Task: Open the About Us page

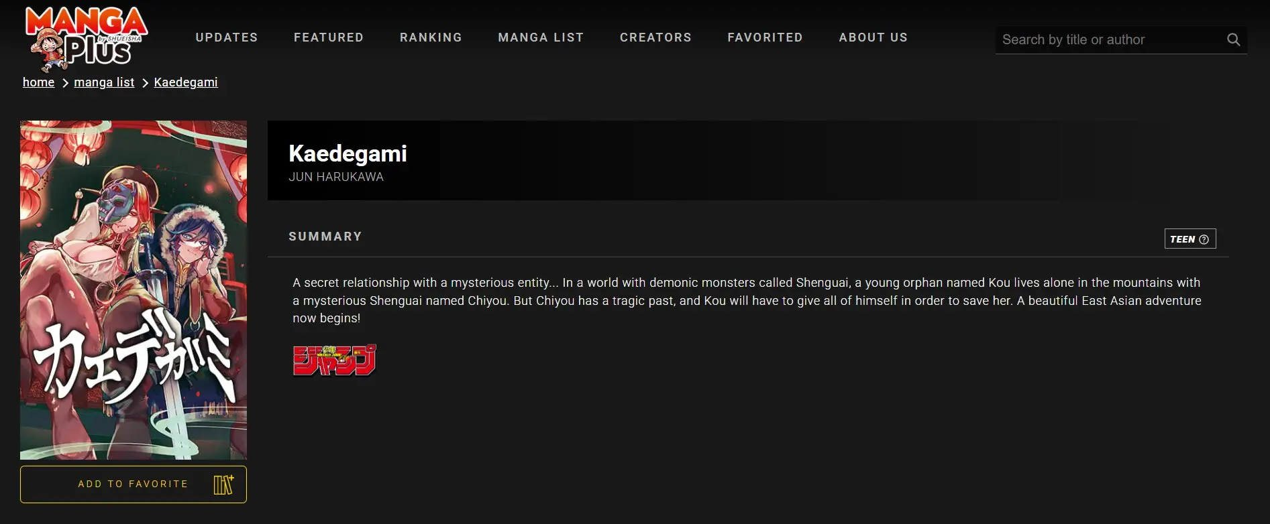Action: click(873, 38)
